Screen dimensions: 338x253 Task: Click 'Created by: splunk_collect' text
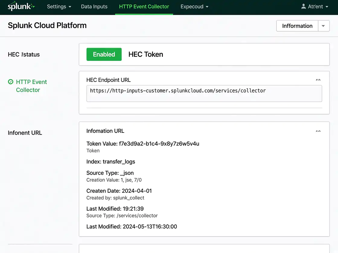coord(115,198)
